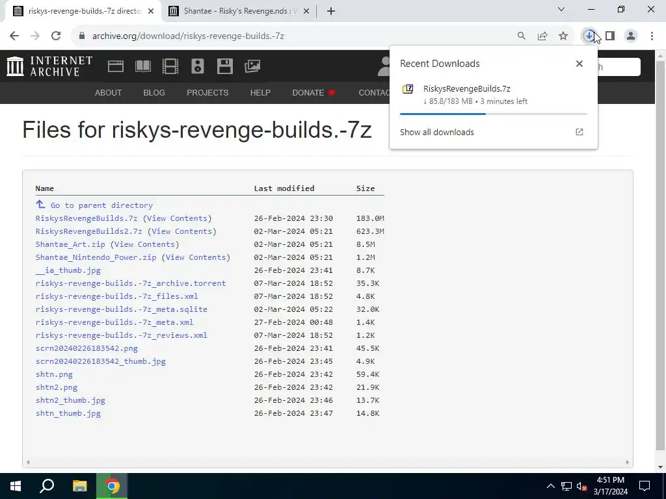This screenshot has width=666, height=499.
Task: Show hidden system tray icons
Action: [x=550, y=486]
